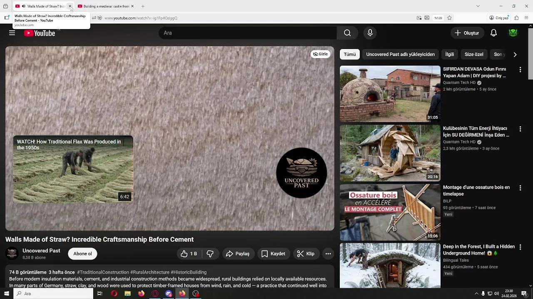Open the browser extensions puzzle icon

516,18
